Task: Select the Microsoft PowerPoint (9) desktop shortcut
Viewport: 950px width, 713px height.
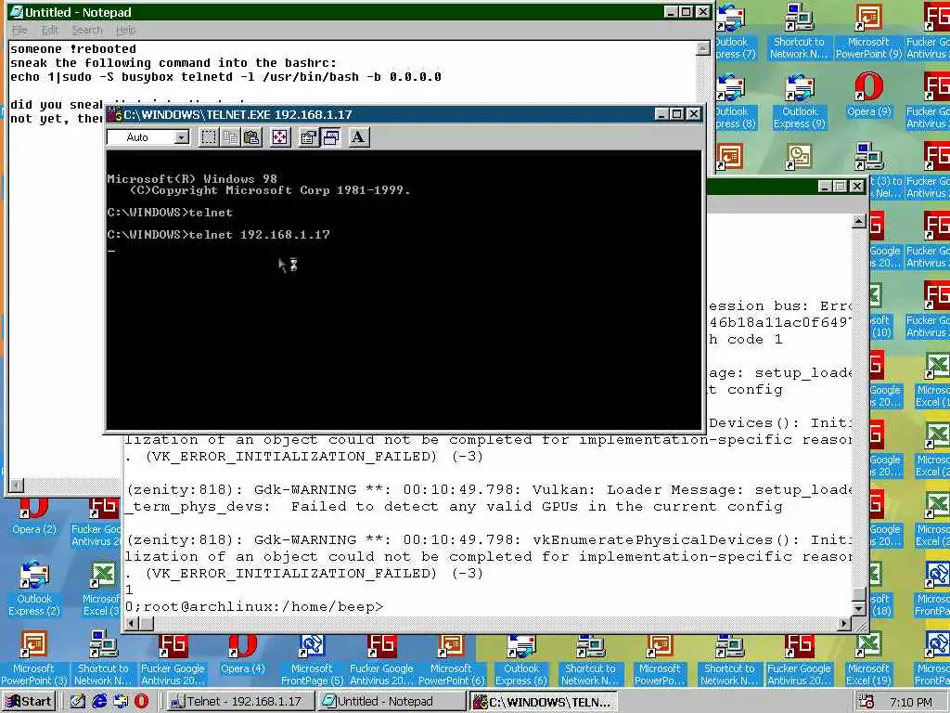Action: (868, 32)
